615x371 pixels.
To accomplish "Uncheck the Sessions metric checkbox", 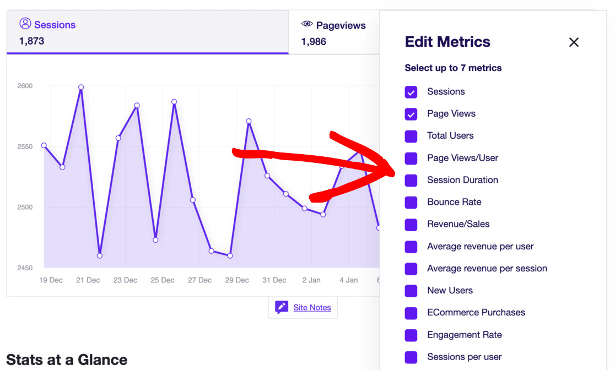I will [x=411, y=92].
